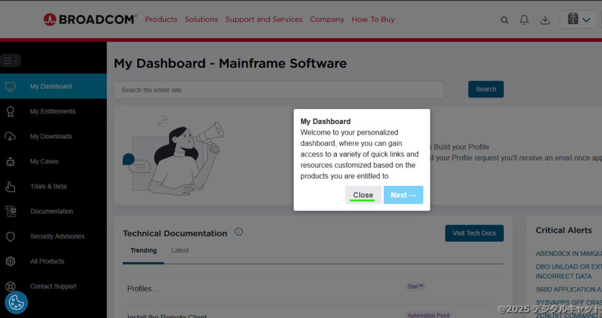Collapse the sidebar with hamburger toggle

tap(11, 61)
